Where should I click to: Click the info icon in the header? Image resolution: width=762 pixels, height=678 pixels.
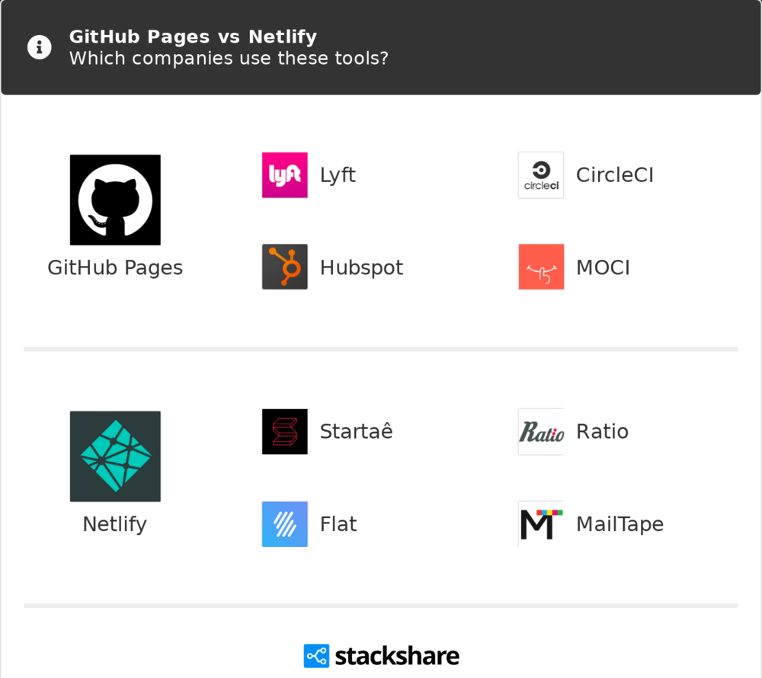click(40, 47)
